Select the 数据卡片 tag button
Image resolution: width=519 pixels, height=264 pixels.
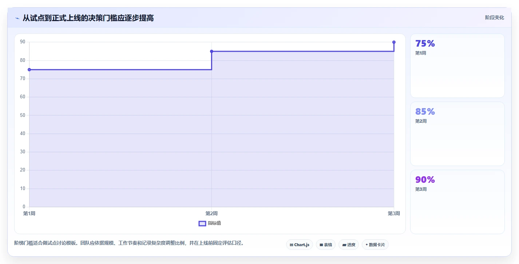click(375, 245)
